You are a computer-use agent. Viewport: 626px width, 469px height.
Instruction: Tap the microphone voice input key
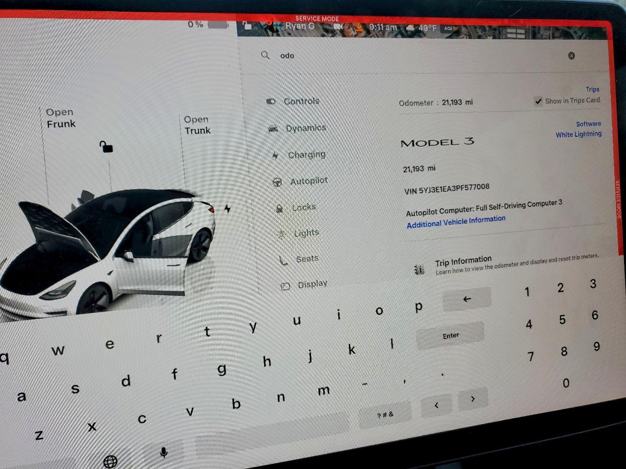[x=164, y=452]
